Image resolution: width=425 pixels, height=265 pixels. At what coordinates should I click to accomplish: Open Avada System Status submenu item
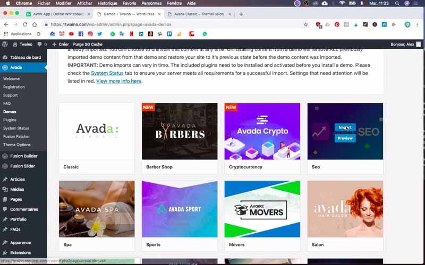(x=16, y=128)
